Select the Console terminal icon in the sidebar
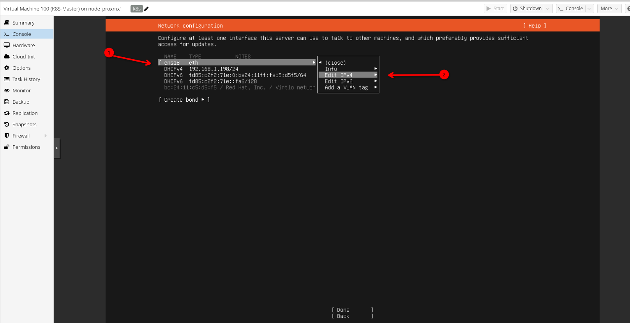Image resolution: width=630 pixels, height=323 pixels. point(7,34)
